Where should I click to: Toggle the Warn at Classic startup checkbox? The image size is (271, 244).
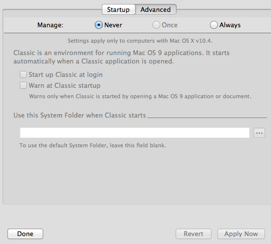tap(23, 85)
